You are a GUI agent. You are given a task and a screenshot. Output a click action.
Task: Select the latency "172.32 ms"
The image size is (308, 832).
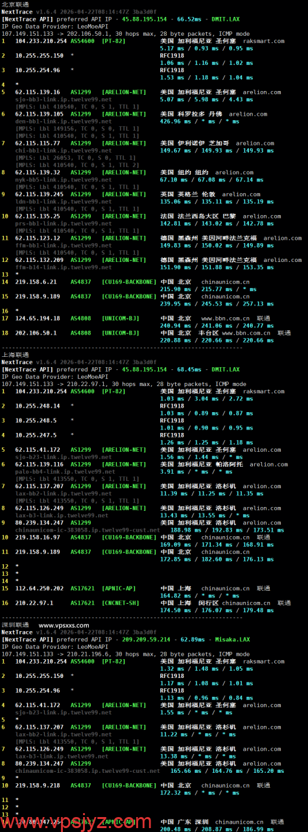click(x=177, y=792)
